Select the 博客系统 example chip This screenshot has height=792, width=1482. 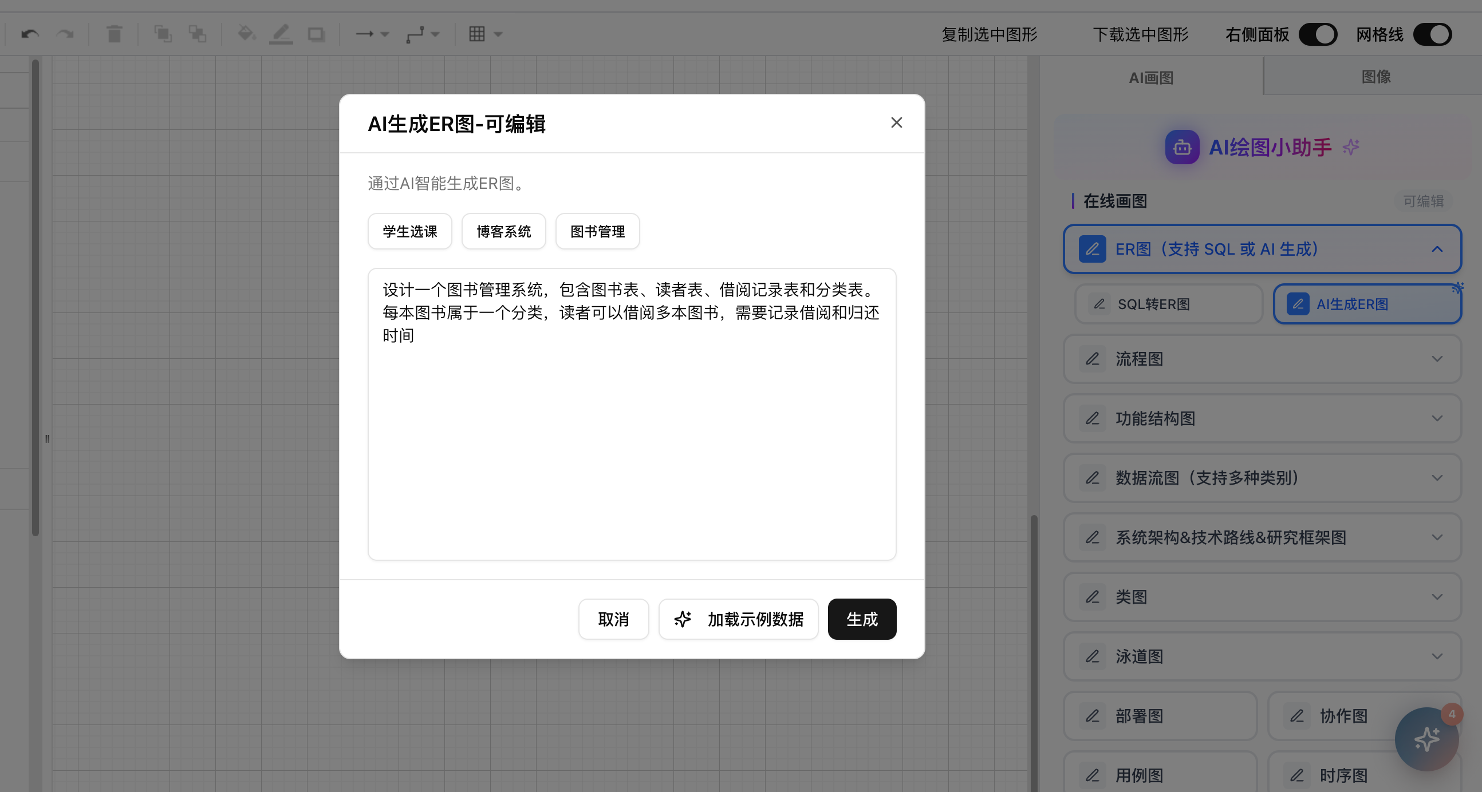[x=503, y=232]
